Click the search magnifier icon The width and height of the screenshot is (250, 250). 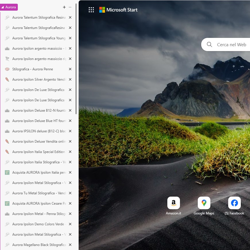210,44
